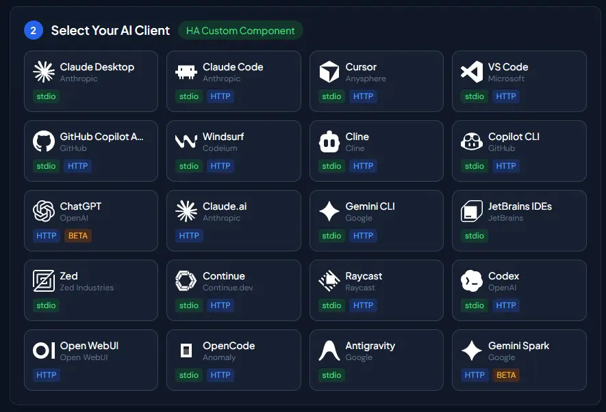The height and width of the screenshot is (412, 606).
Task: Click the "Continue.dev" vendor label
Action: click(x=227, y=288)
